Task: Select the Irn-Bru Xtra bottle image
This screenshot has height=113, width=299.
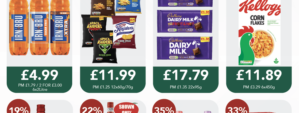Action: click(x=60, y=28)
